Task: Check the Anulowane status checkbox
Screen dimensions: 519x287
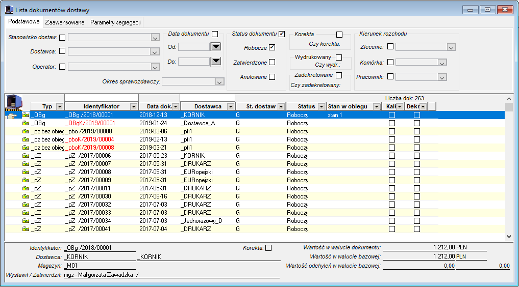Action: pos(272,77)
